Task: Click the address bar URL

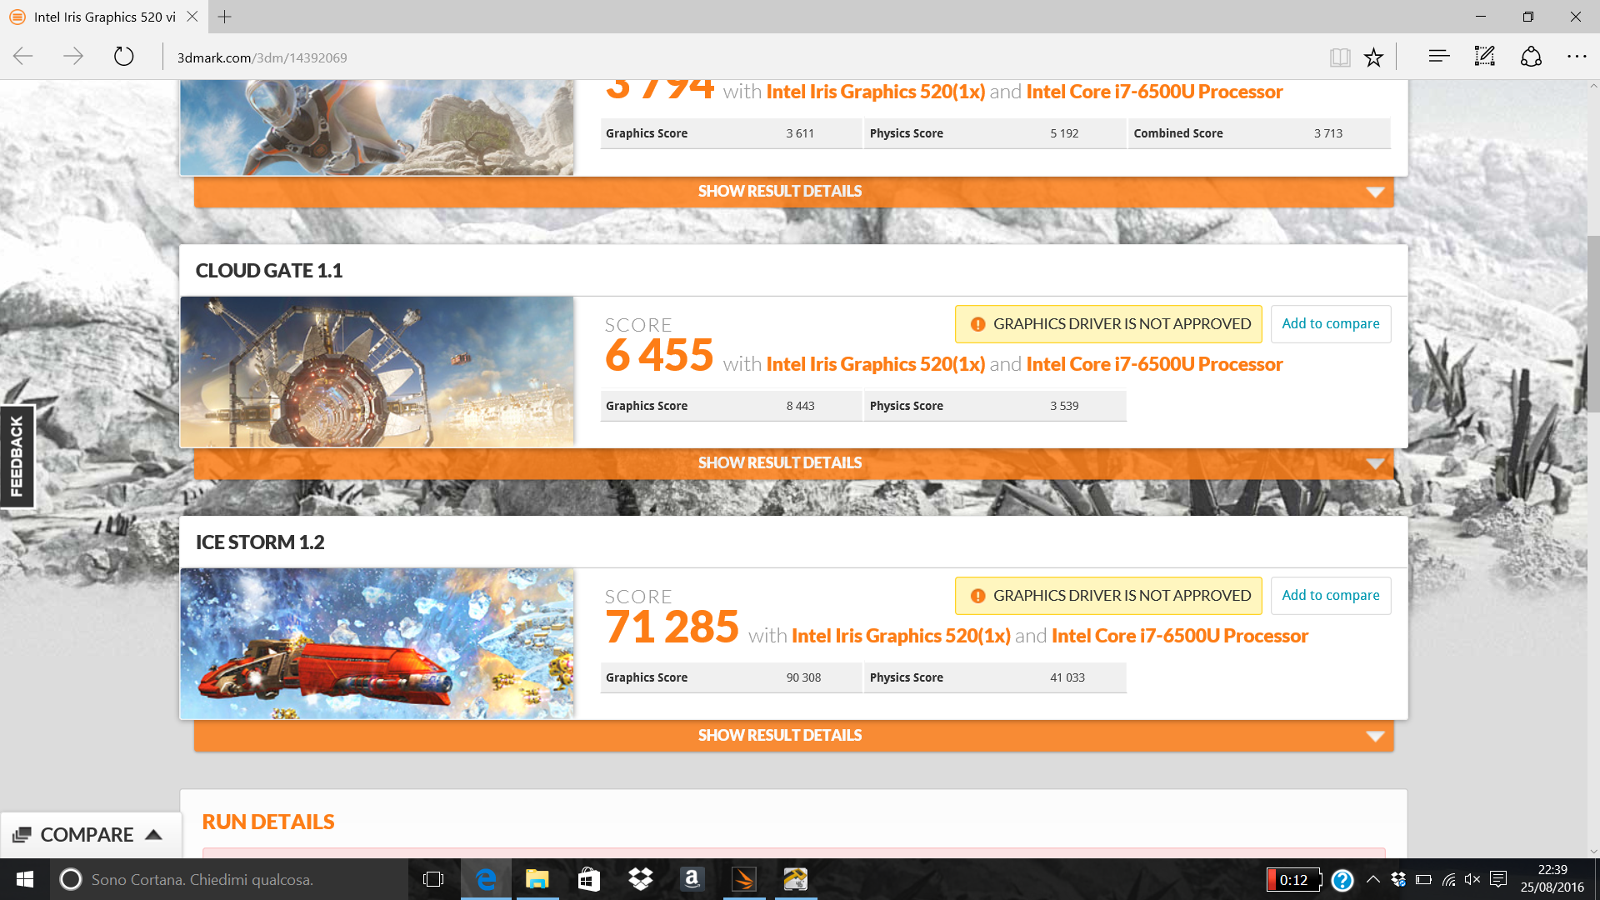Action: (x=262, y=57)
